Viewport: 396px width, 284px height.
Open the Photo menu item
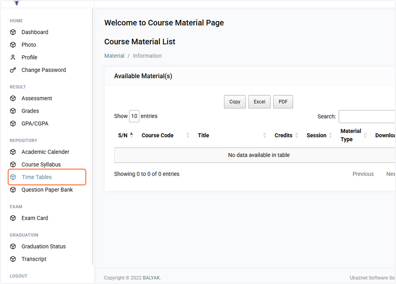tap(29, 45)
